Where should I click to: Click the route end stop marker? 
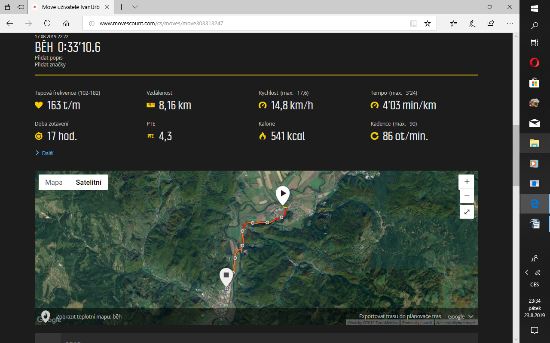tap(226, 275)
